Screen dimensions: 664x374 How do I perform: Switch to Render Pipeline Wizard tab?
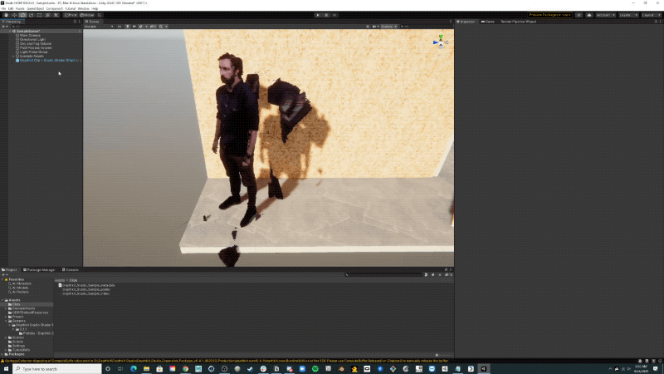tap(518, 22)
